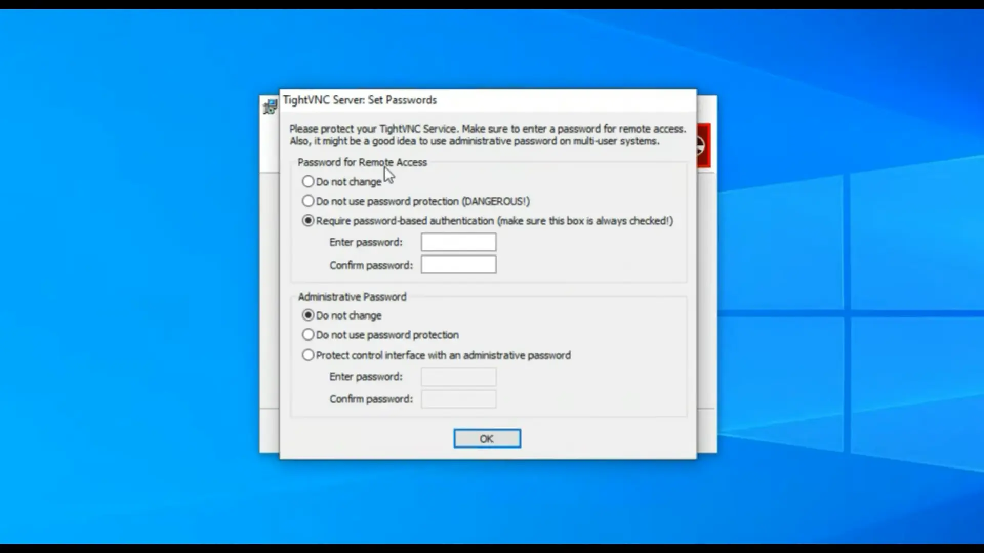Image resolution: width=984 pixels, height=553 pixels.
Task: Select 'Do not use password protection (DANGEROUS!)'
Action: pos(308,201)
